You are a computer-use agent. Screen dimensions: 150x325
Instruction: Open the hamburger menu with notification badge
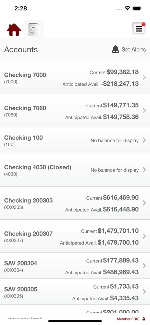point(139,28)
